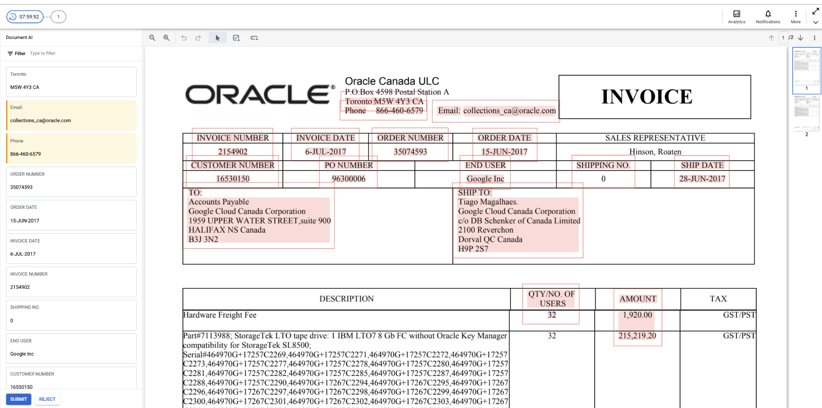Image resolution: width=822 pixels, height=408 pixels.
Task: Select INVOICE DATE field 6-JUL-2017
Action: [71, 248]
